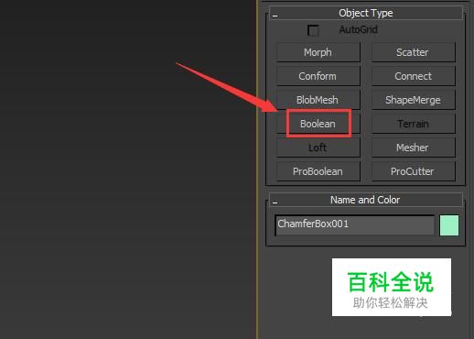474x339 pixels.
Task: Click the ProCutter button
Action: 414,171
